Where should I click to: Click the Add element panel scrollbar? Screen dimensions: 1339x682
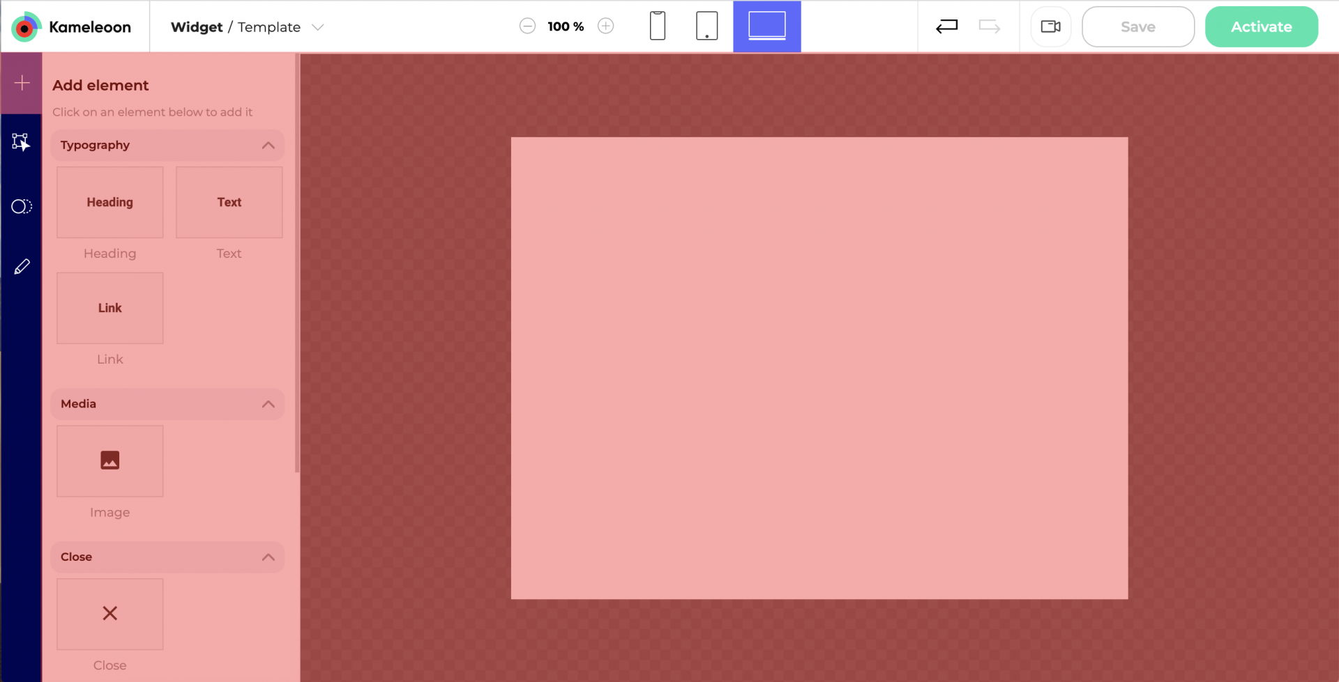(297, 263)
